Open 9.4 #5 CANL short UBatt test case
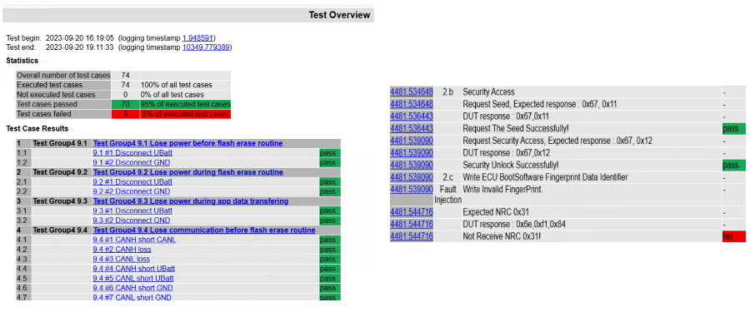The image size is (750, 312). [x=133, y=278]
